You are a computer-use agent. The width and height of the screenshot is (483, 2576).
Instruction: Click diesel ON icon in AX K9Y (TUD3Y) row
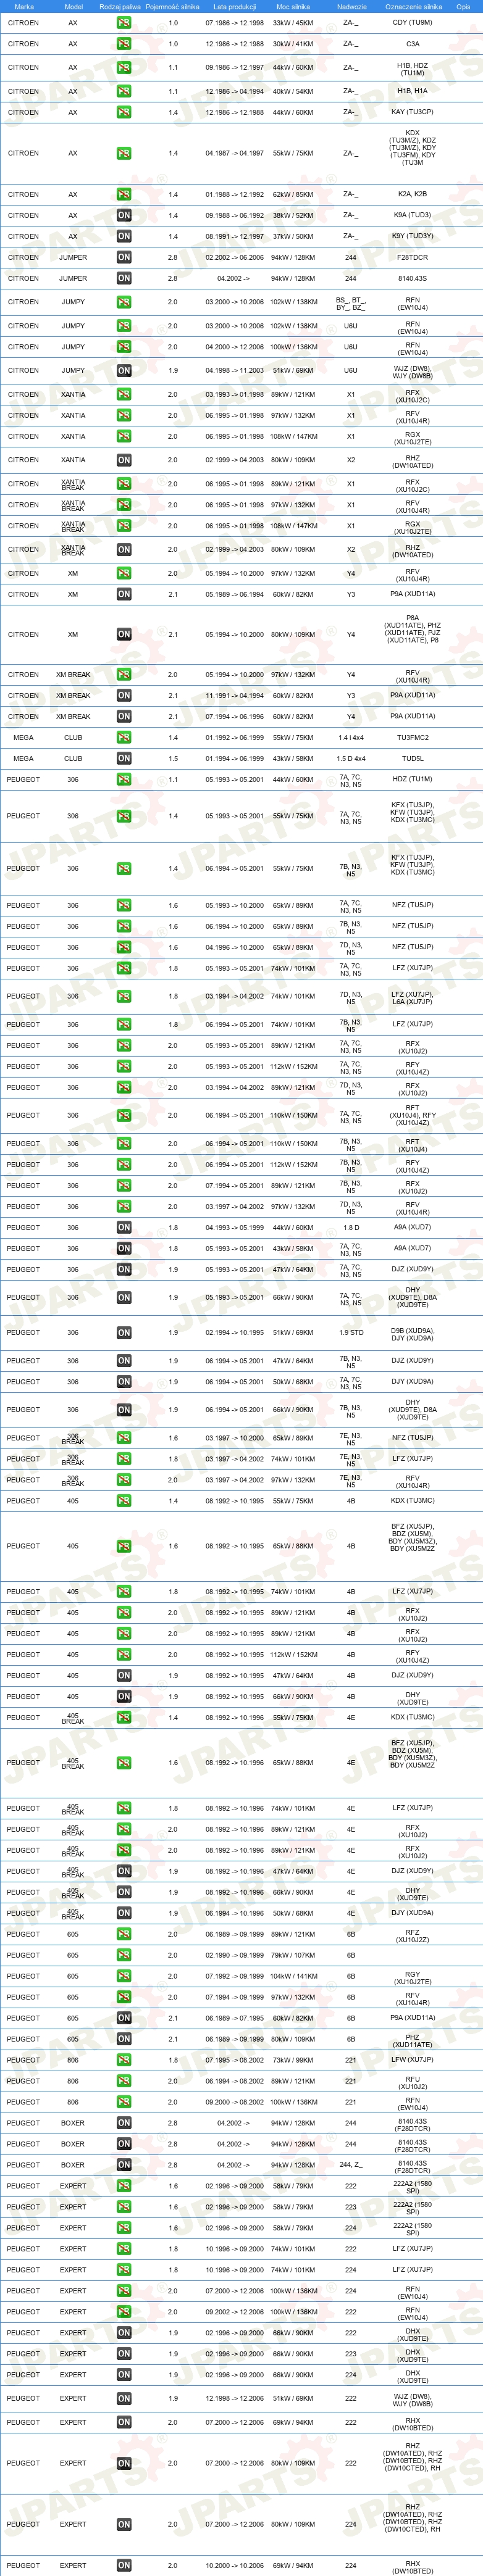124,236
